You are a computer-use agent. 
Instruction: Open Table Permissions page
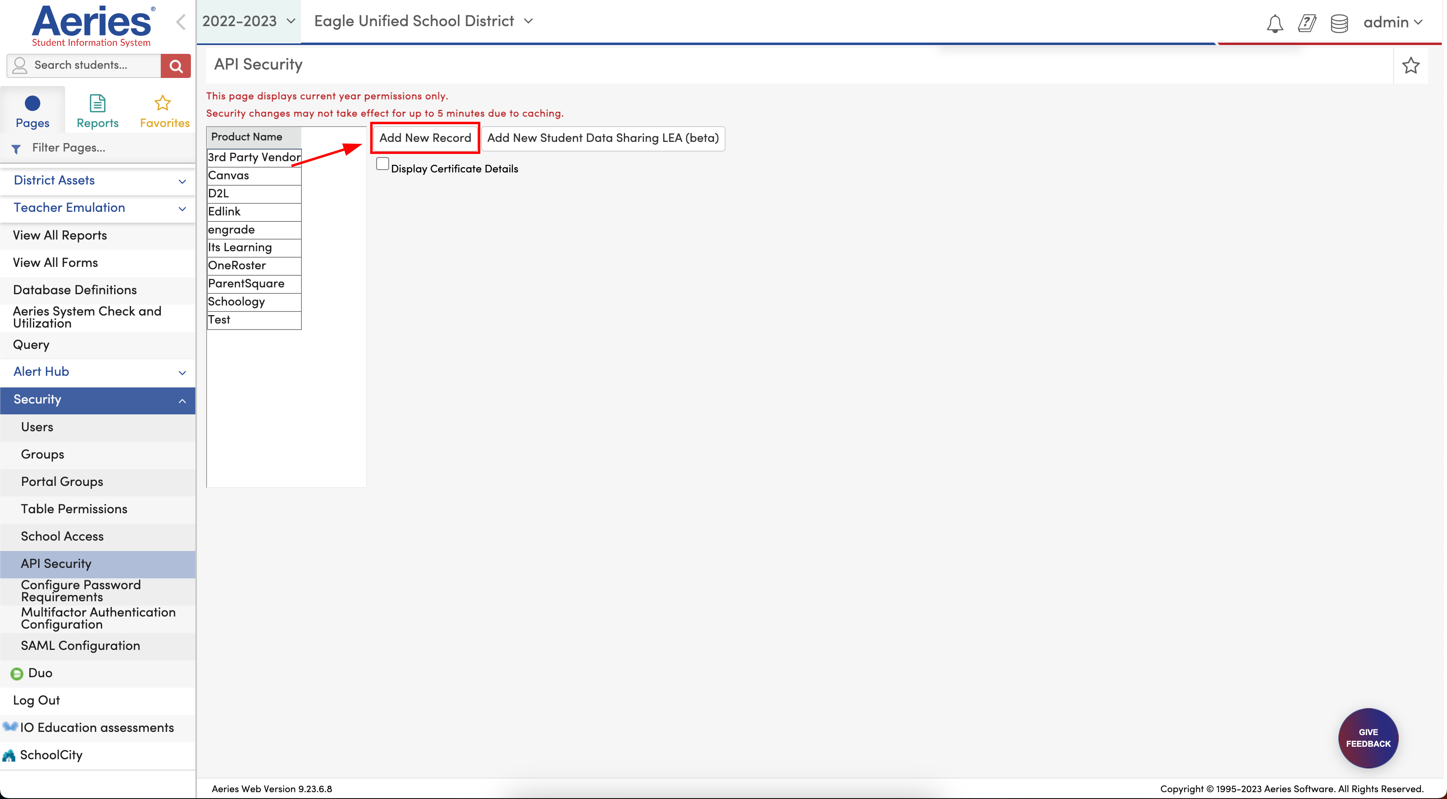(98, 509)
